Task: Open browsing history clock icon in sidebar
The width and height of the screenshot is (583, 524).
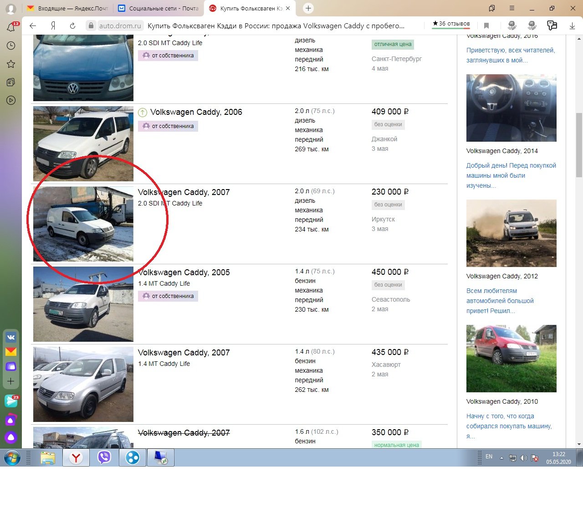Action: (11, 46)
